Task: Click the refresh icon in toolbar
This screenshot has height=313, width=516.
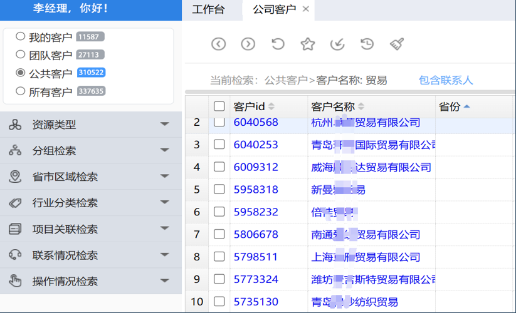Action: [278, 44]
